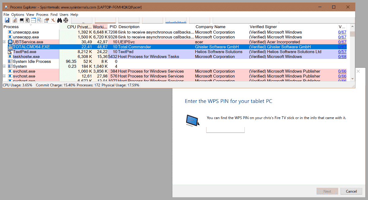Screen dimensions: 368x200
Task: Sort by the Description column header
Action: 156,27
